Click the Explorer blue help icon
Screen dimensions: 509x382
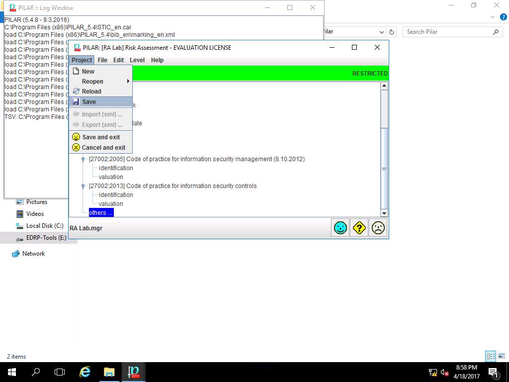(x=504, y=17)
